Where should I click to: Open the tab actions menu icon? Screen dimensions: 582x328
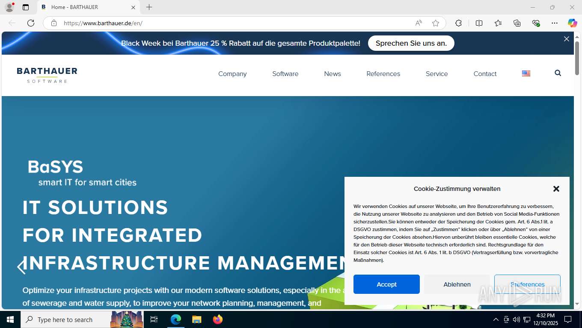pyautogui.click(x=26, y=7)
